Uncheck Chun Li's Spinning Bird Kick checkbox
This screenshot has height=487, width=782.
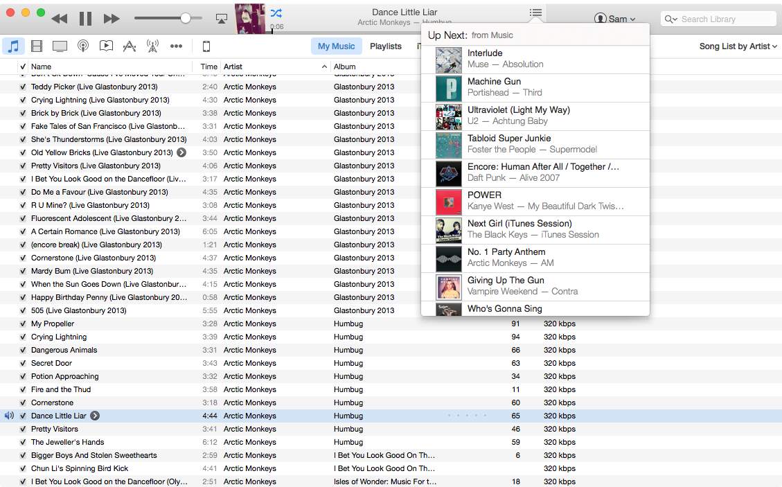[22, 468]
